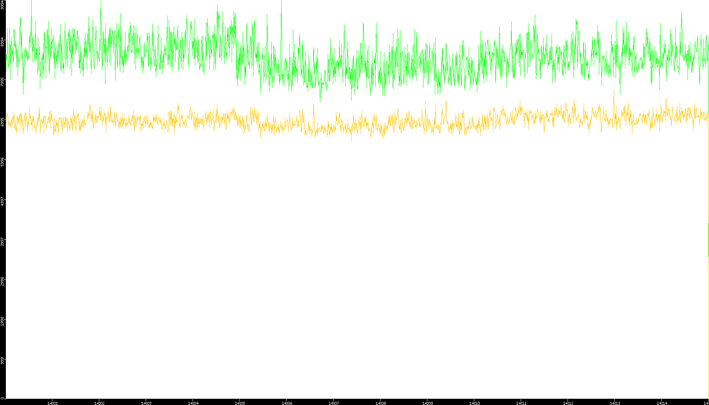Click the 9994 value on vertical axis
The width and height of the screenshot is (709, 405).
pos(3,5)
